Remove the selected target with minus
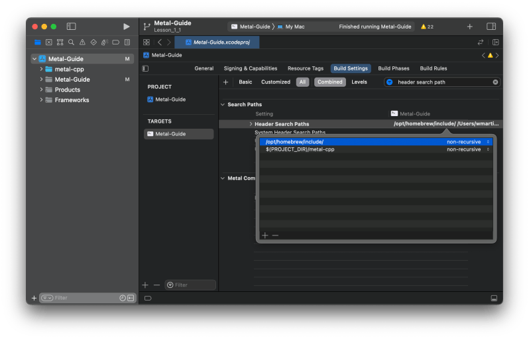This screenshot has width=529, height=339. click(x=156, y=285)
